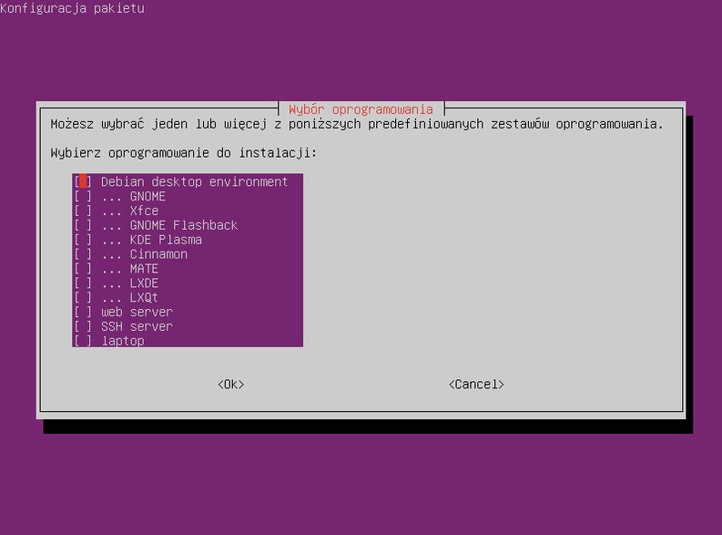
Task: Select the Debian desktop environment label
Action: tap(194, 181)
